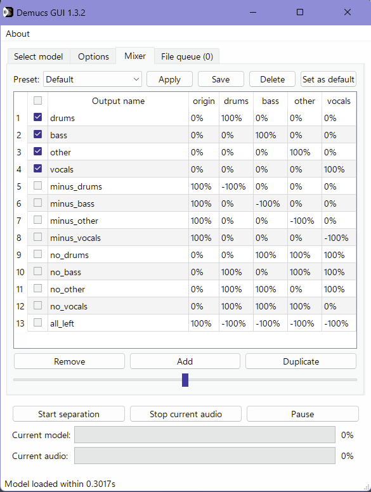Screen dimensions: 371x492
Task: Click the Start separation button
Action: (68, 414)
